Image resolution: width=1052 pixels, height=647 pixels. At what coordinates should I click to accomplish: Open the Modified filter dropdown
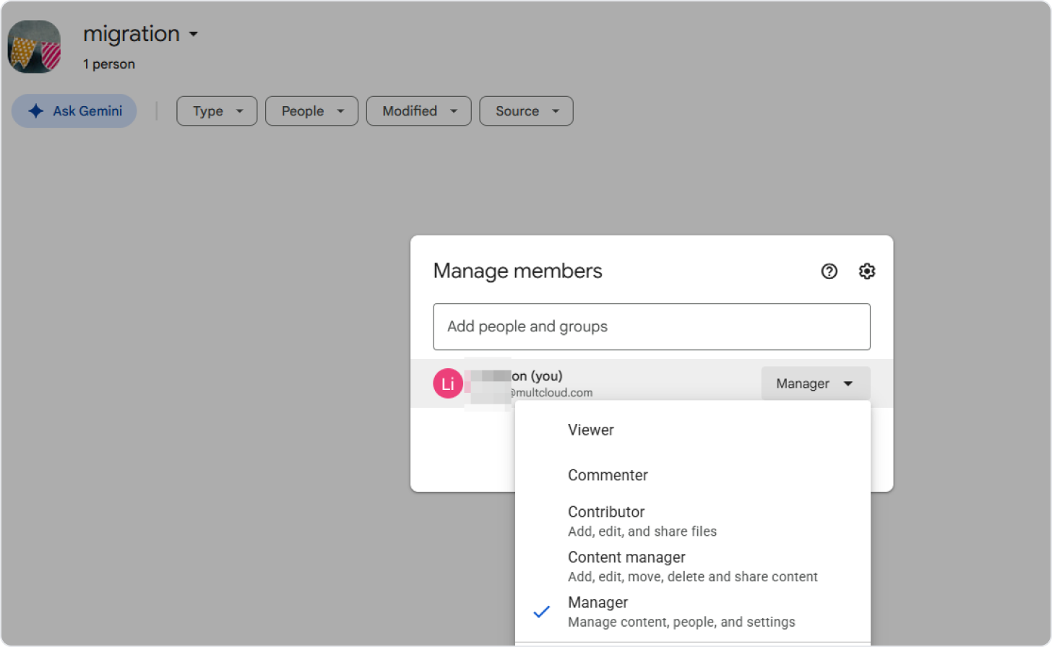point(419,111)
